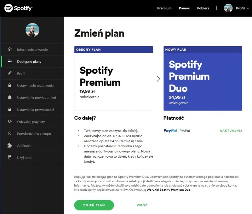Click the receipt icon for Potwierdzenia zakupu
This screenshot has width=252, height=214.
click(x=10, y=134)
